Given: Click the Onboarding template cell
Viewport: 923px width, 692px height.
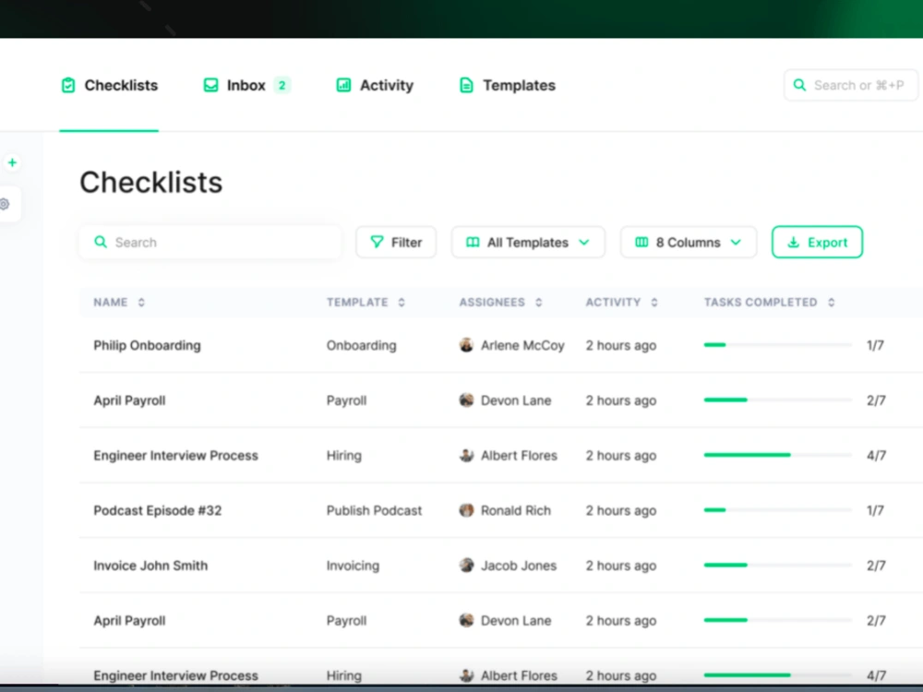Looking at the screenshot, I should tap(362, 345).
